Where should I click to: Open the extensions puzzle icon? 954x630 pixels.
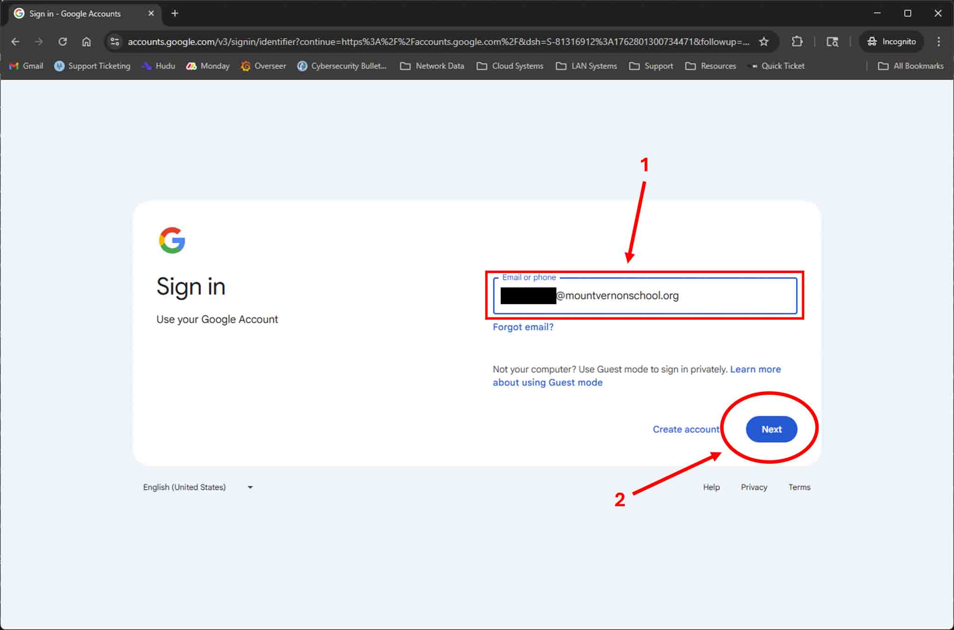pos(797,41)
